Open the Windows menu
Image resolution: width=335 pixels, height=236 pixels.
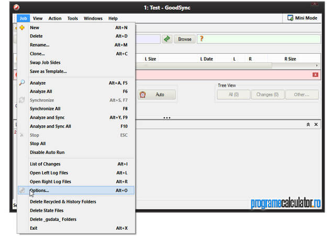pyautogui.click(x=93, y=18)
